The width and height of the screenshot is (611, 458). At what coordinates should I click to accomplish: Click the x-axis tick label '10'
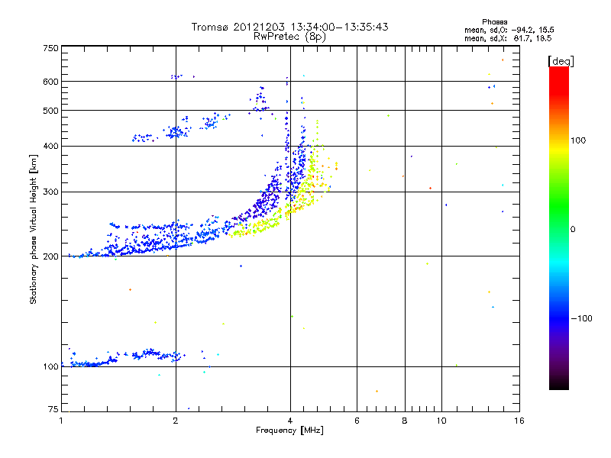441,421
